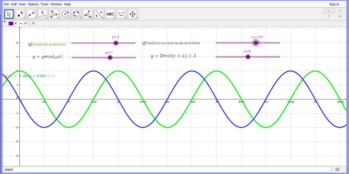Toggle Οριζόντια και κατακόρυφη μετατόπιση checkbox
The height and width of the screenshot is (174, 349).
(x=144, y=43)
